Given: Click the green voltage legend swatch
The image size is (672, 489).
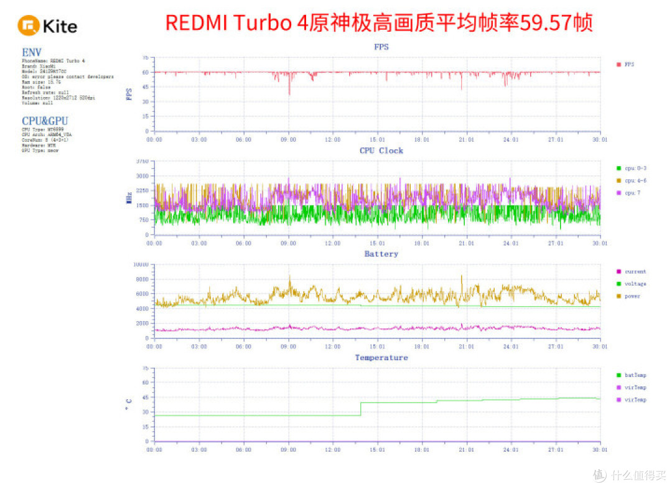Looking at the screenshot, I should tap(618, 284).
